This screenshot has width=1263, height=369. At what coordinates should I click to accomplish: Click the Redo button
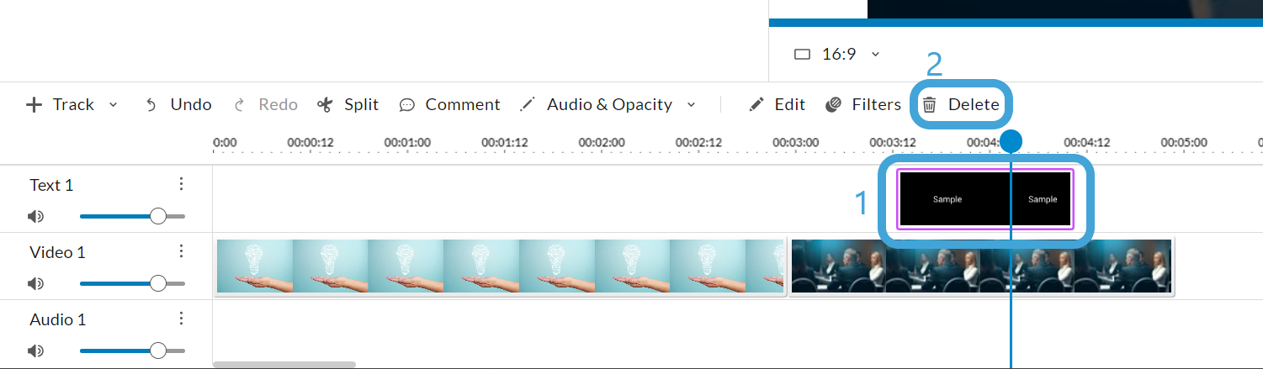(x=266, y=105)
